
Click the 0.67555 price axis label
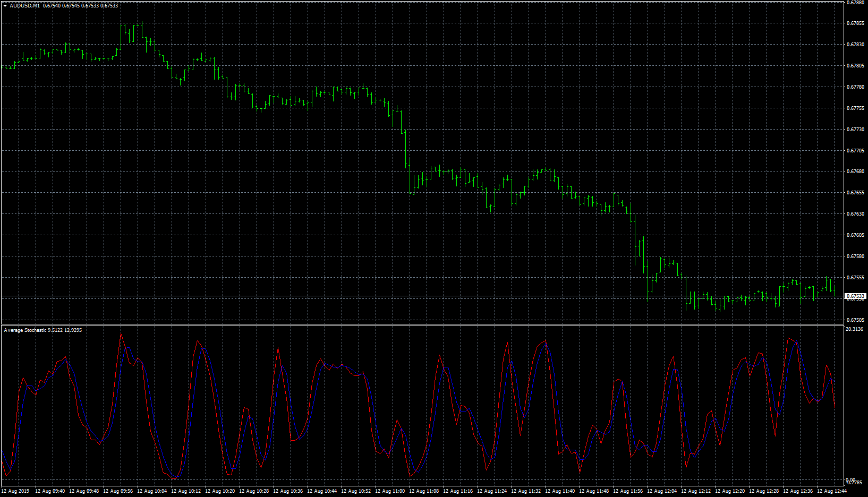(855, 278)
